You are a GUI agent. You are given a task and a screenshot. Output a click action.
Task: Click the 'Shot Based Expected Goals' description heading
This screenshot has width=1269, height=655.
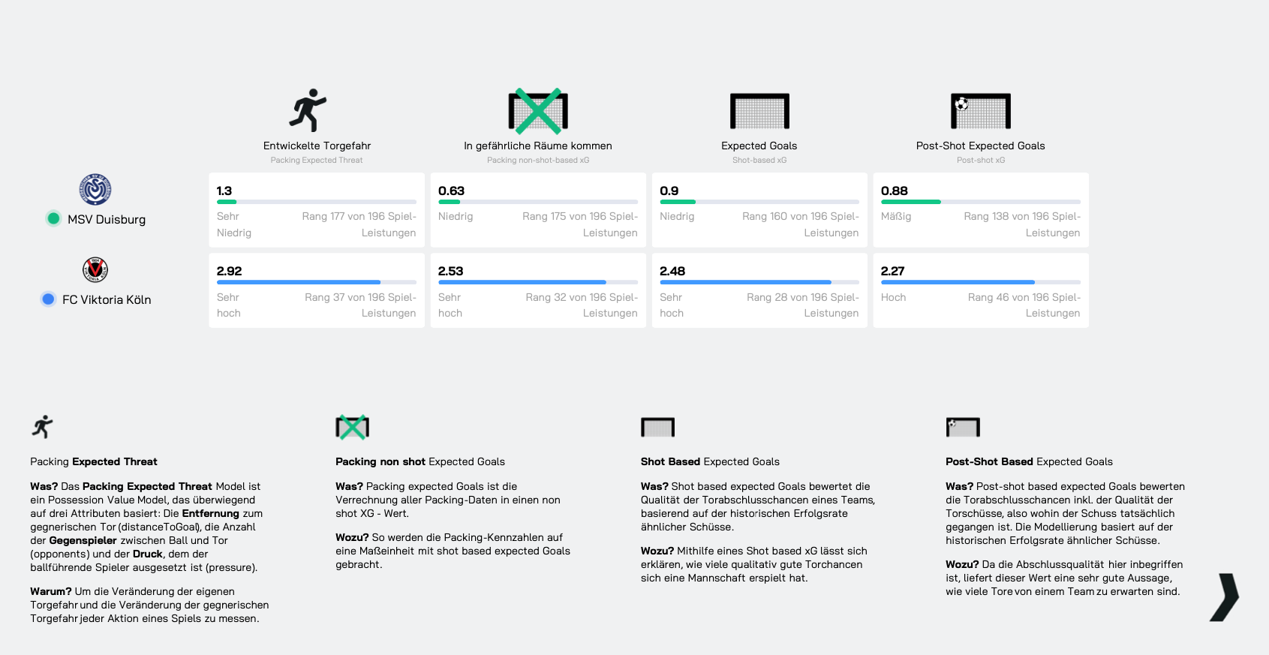coord(710,461)
